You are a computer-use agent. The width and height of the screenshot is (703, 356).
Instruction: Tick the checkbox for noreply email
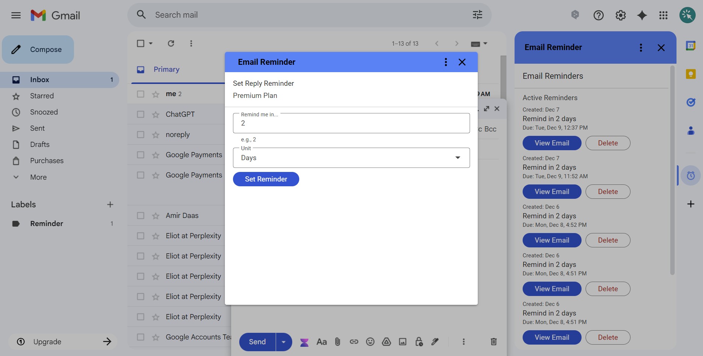click(141, 134)
